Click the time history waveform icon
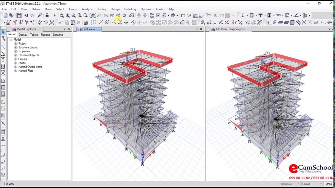This screenshot has height=188, width=335. pyautogui.click(x=330, y=22)
